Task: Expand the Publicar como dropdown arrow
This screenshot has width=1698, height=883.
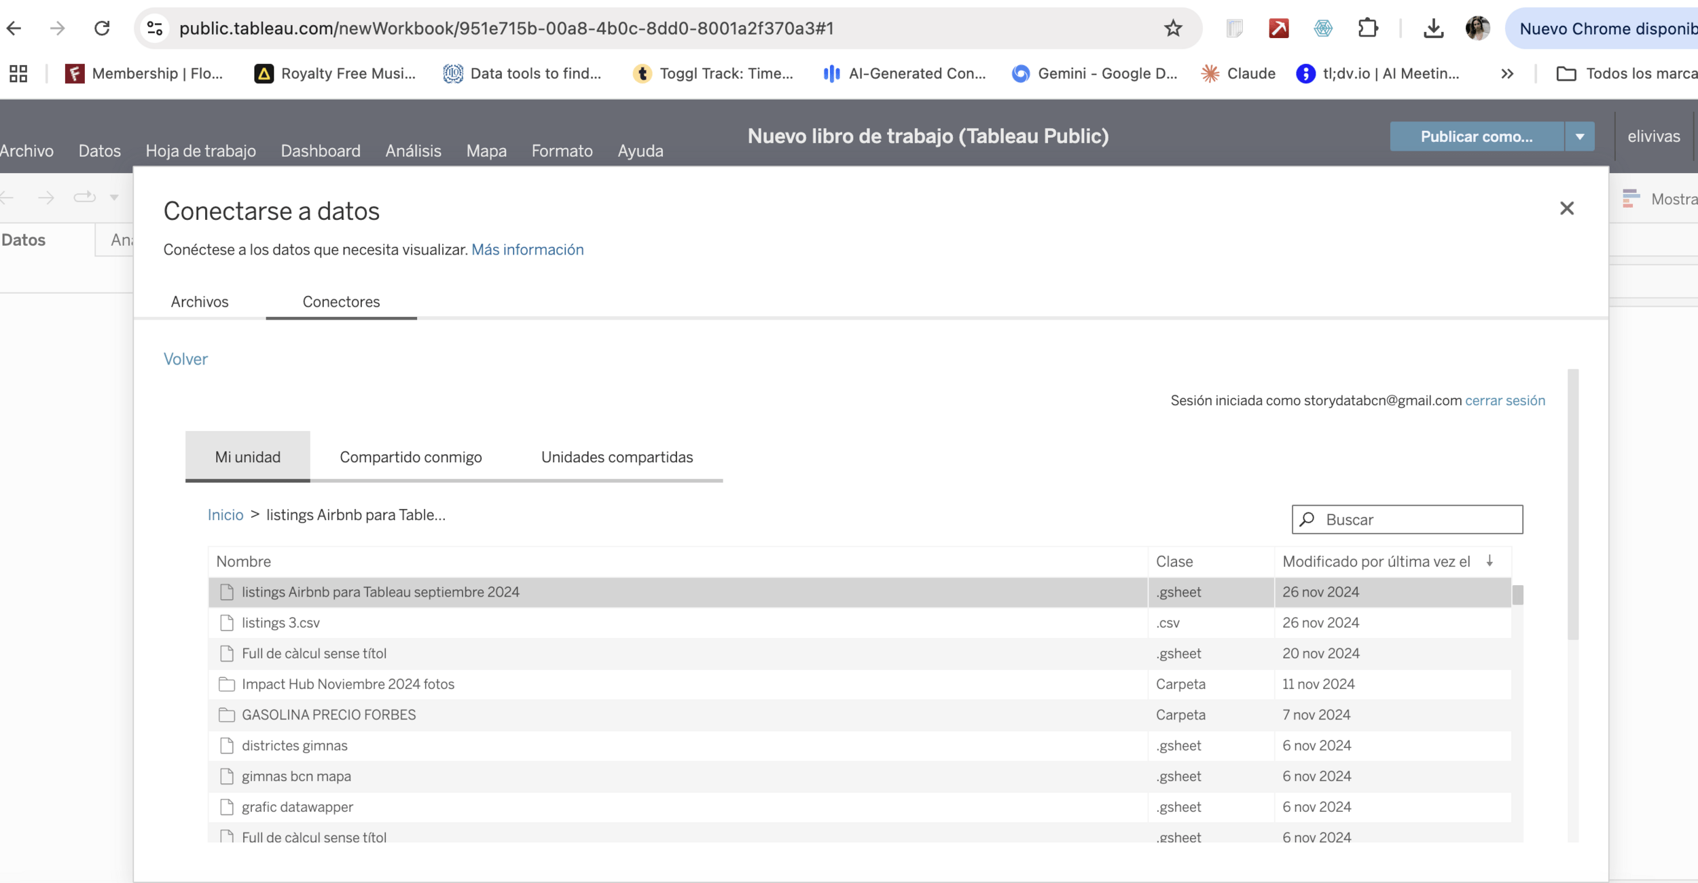Action: point(1579,136)
